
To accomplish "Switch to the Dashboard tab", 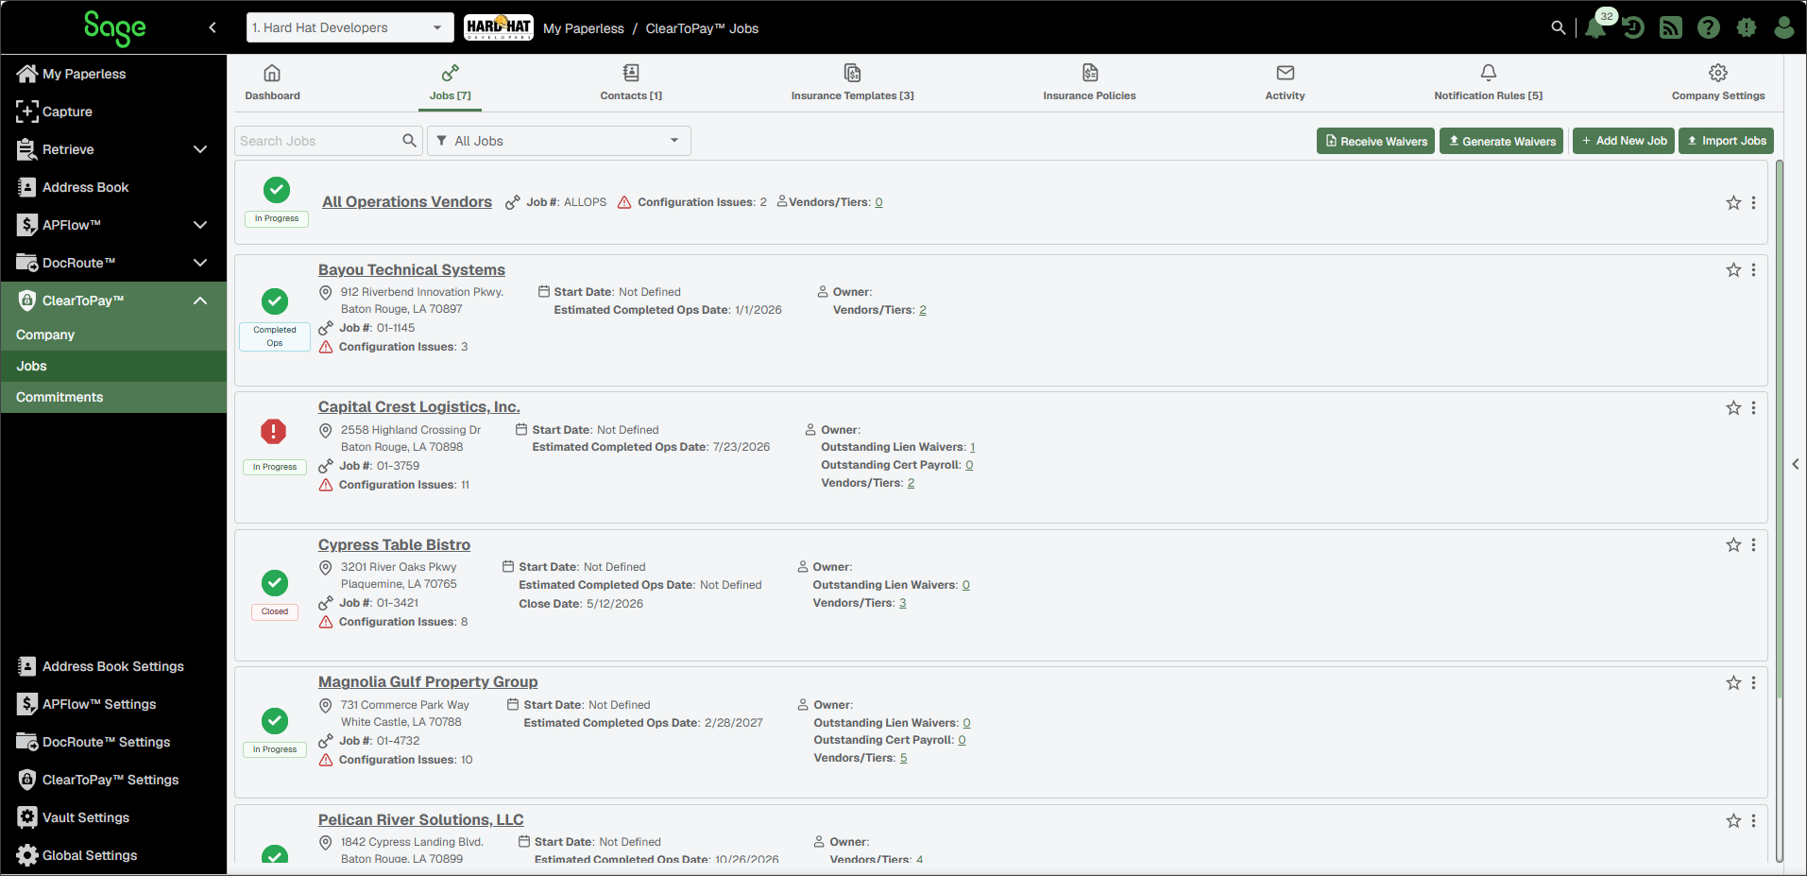I will coord(272,83).
